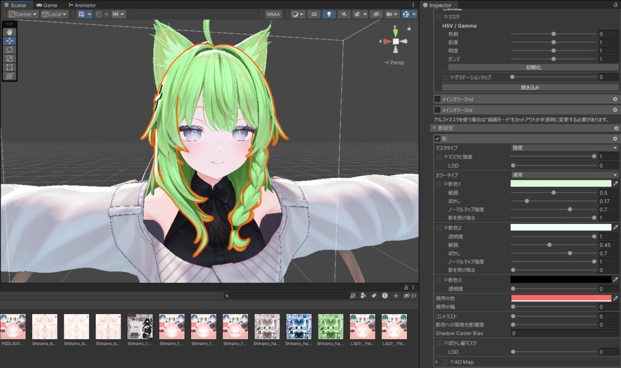Image resolution: width=621 pixels, height=368 pixels.
Task: Search by label tag icon
Action: pos(374,295)
